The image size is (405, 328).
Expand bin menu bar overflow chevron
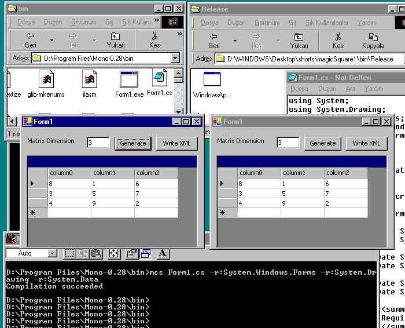pos(157,20)
